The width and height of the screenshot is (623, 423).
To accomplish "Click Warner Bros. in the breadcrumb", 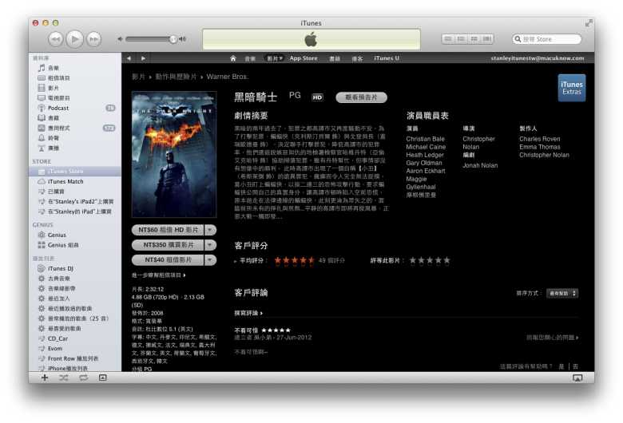I will click(228, 77).
